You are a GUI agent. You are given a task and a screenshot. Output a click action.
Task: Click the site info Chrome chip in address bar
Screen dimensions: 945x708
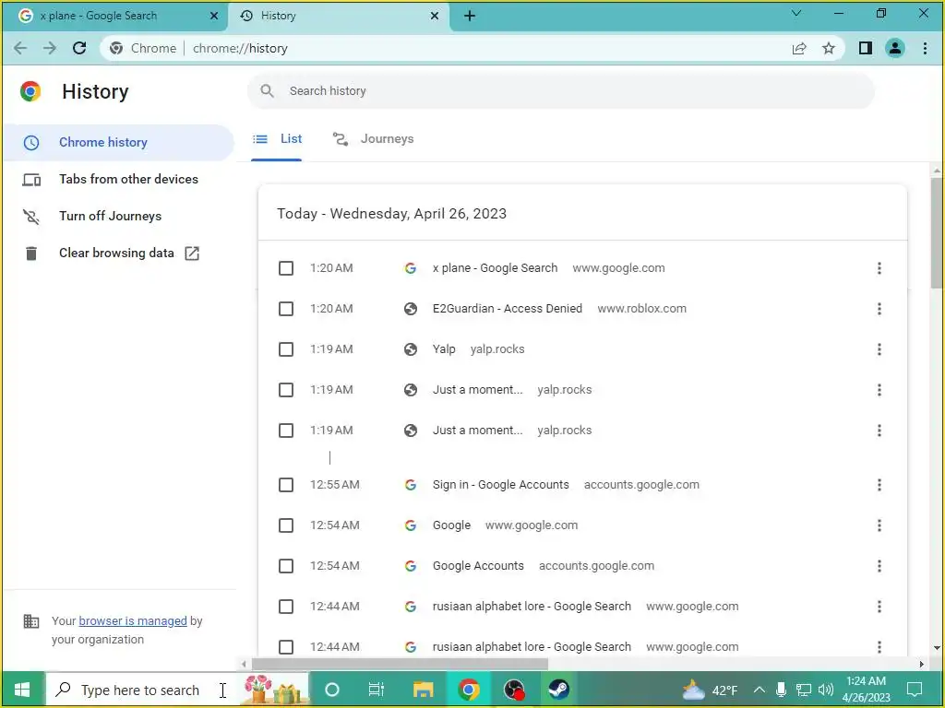(x=143, y=48)
